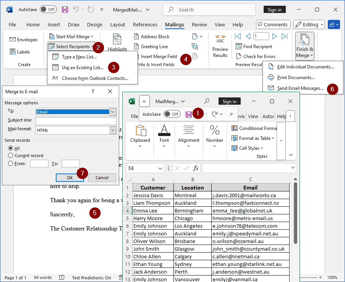Expand Excel formula bar chevron
Screen dimensions: 345x282
pyautogui.click(x=293, y=167)
